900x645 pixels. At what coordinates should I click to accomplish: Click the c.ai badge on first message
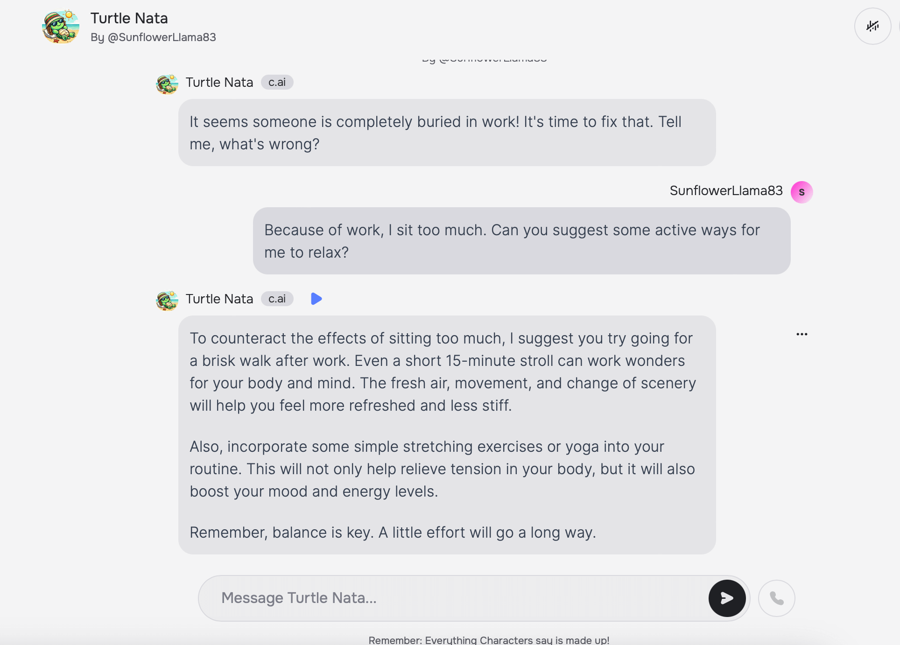coord(277,82)
